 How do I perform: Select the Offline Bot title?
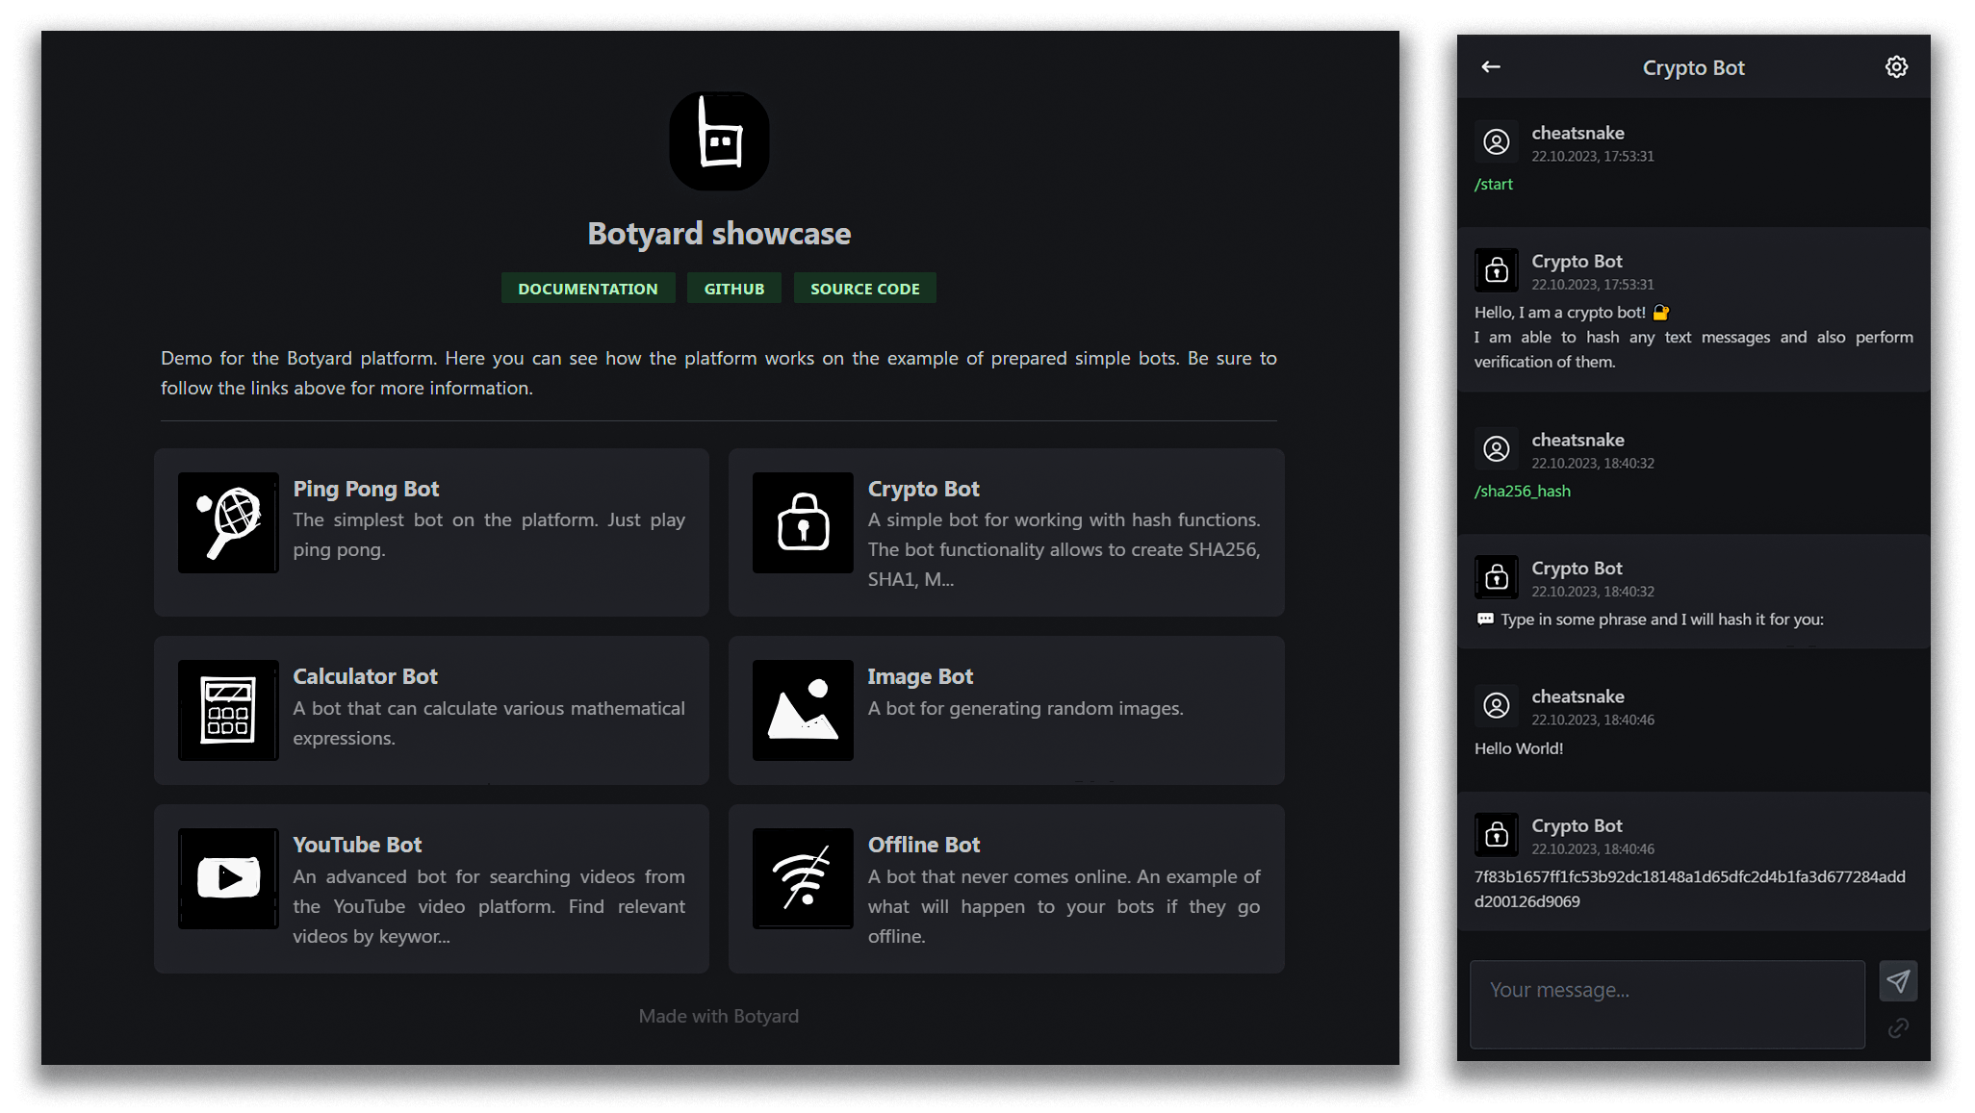923,845
